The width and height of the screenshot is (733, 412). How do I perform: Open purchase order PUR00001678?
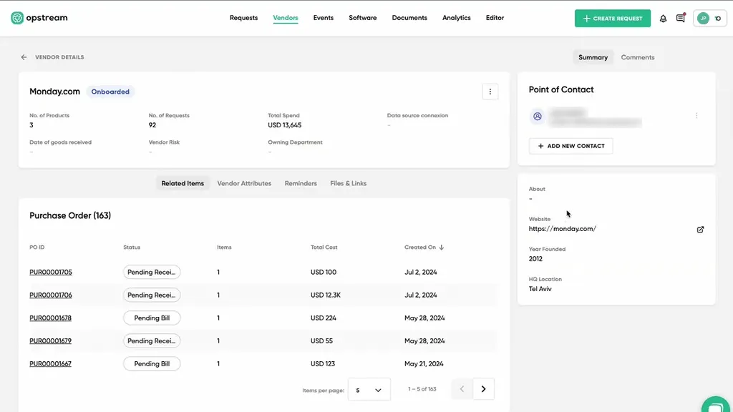51,318
